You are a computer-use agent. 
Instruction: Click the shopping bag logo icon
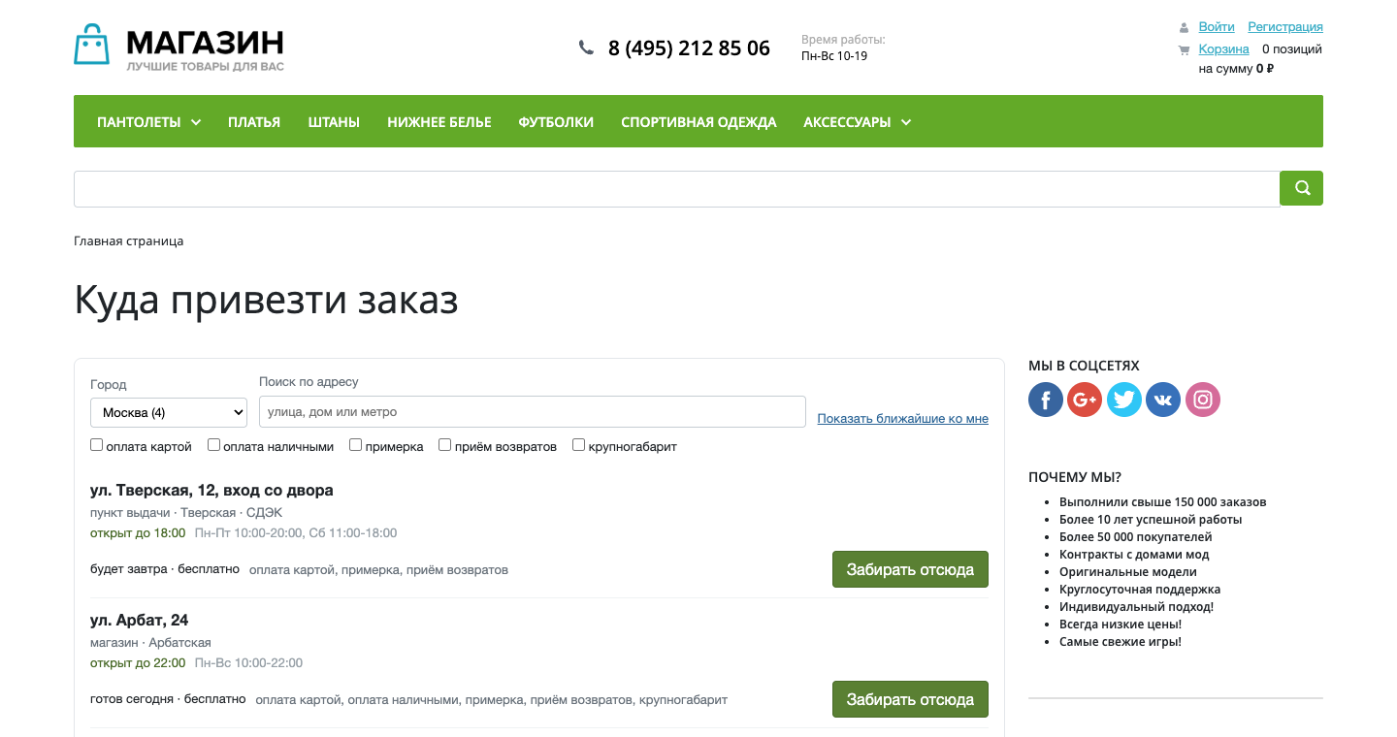tap(92, 45)
